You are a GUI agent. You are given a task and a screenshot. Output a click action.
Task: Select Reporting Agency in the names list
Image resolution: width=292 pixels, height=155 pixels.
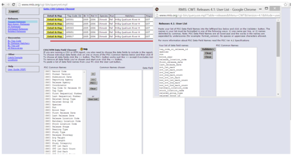click(59, 80)
